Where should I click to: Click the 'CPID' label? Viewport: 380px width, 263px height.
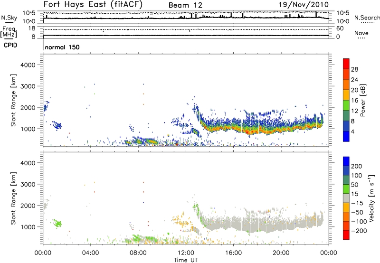(10, 45)
